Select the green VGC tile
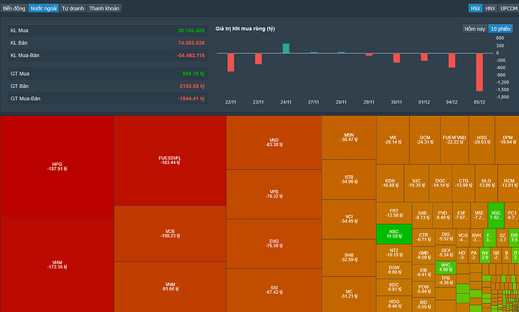 click(x=496, y=215)
